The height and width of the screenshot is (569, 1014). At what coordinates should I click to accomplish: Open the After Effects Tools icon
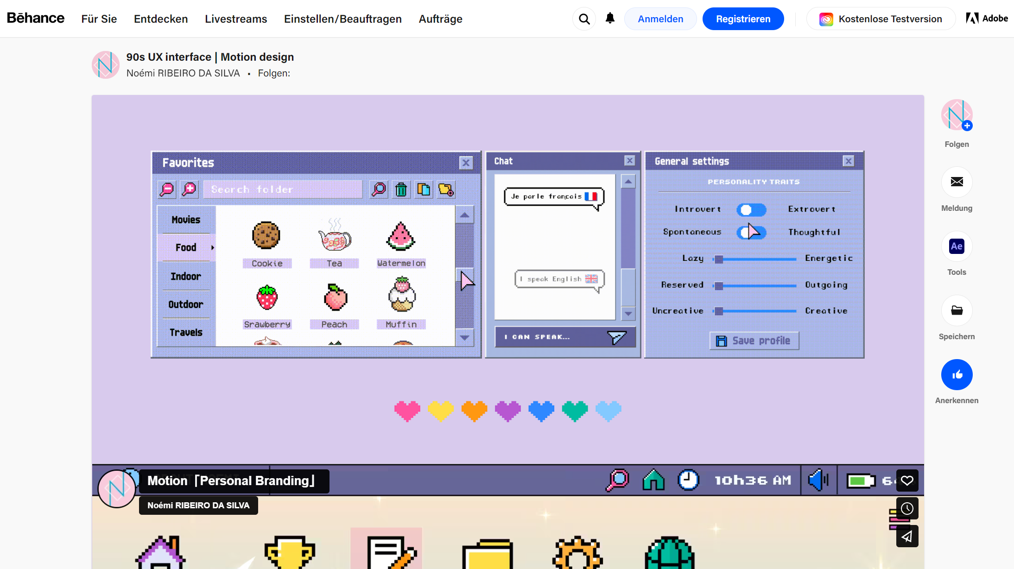click(957, 246)
